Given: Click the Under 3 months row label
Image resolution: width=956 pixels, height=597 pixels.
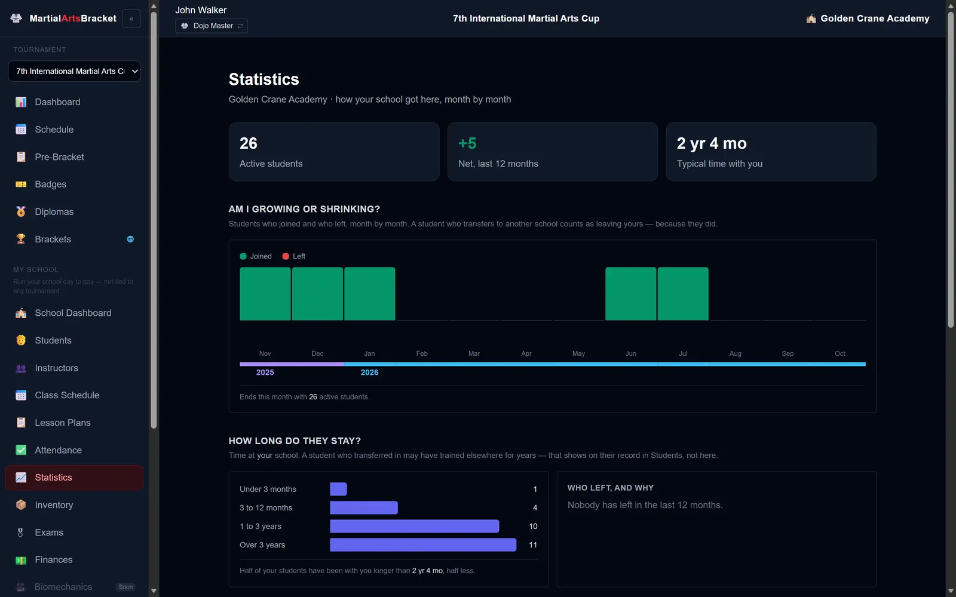Looking at the screenshot, I should click(268, 489).
